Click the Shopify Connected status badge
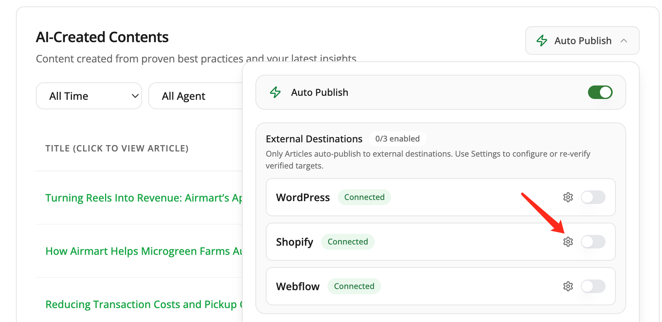 point(347,242)
